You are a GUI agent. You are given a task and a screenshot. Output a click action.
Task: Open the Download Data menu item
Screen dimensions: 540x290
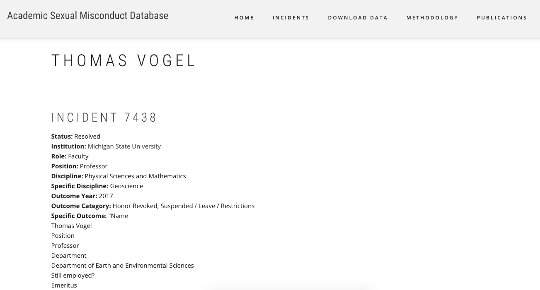point(358,18)
